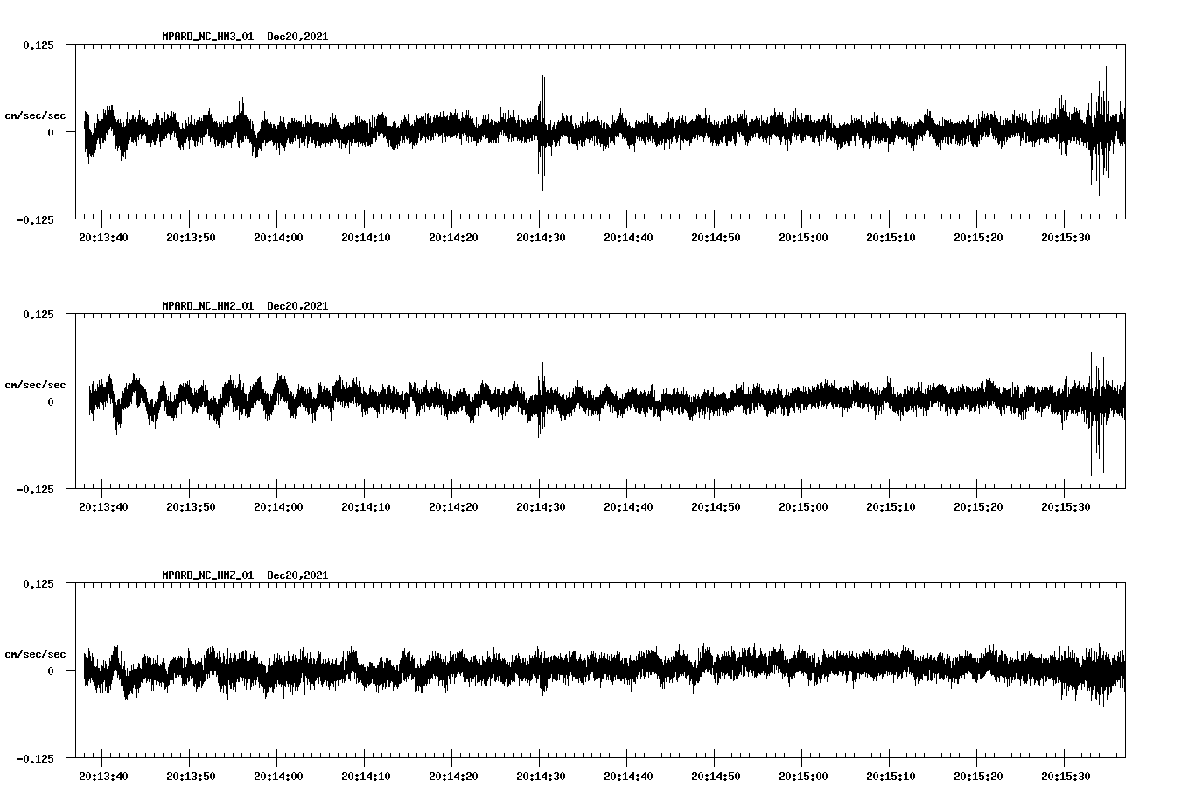The width and height of the screenshot is (1188, 808).
Task: Pick 20:14:00 time label under HNZ plot
Action: coord(278,776)
